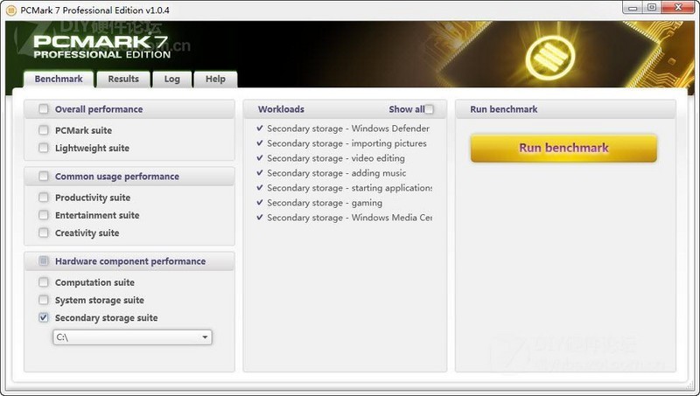The width and height of the screenshot is (700, 396).
Task: Enable the Show all workloads checkbox
Action: [x=429, y=109]
